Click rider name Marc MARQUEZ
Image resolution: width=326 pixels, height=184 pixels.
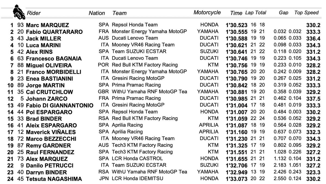coord(47,25)
